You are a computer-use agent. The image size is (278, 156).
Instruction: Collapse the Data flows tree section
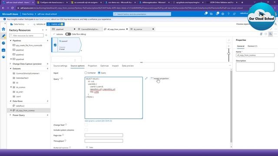pos(10,101)
